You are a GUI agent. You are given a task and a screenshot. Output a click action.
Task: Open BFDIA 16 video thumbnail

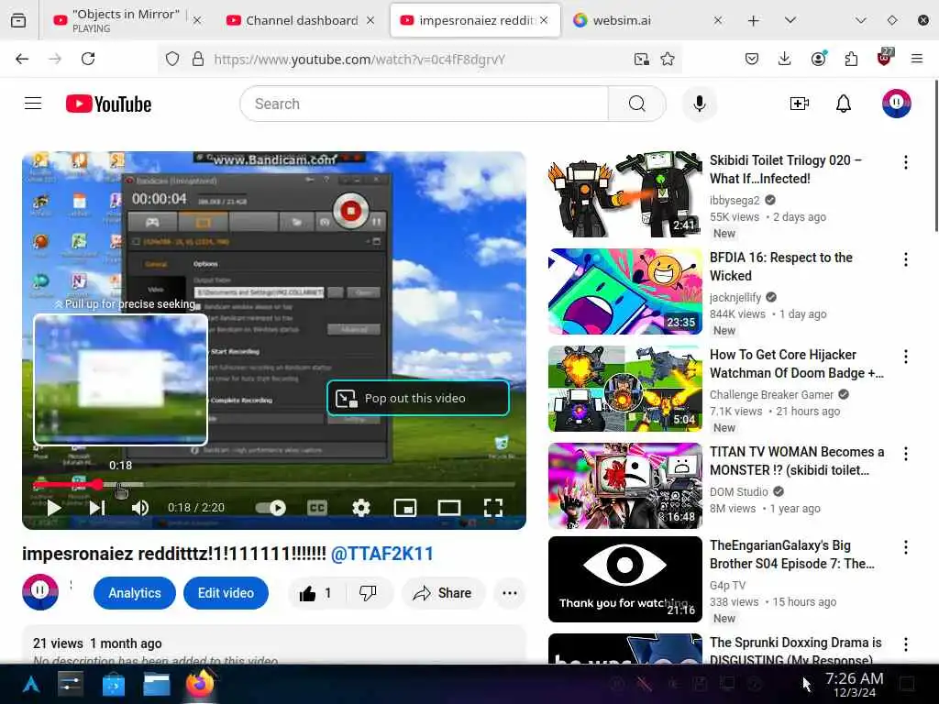(x=624, y=291)
